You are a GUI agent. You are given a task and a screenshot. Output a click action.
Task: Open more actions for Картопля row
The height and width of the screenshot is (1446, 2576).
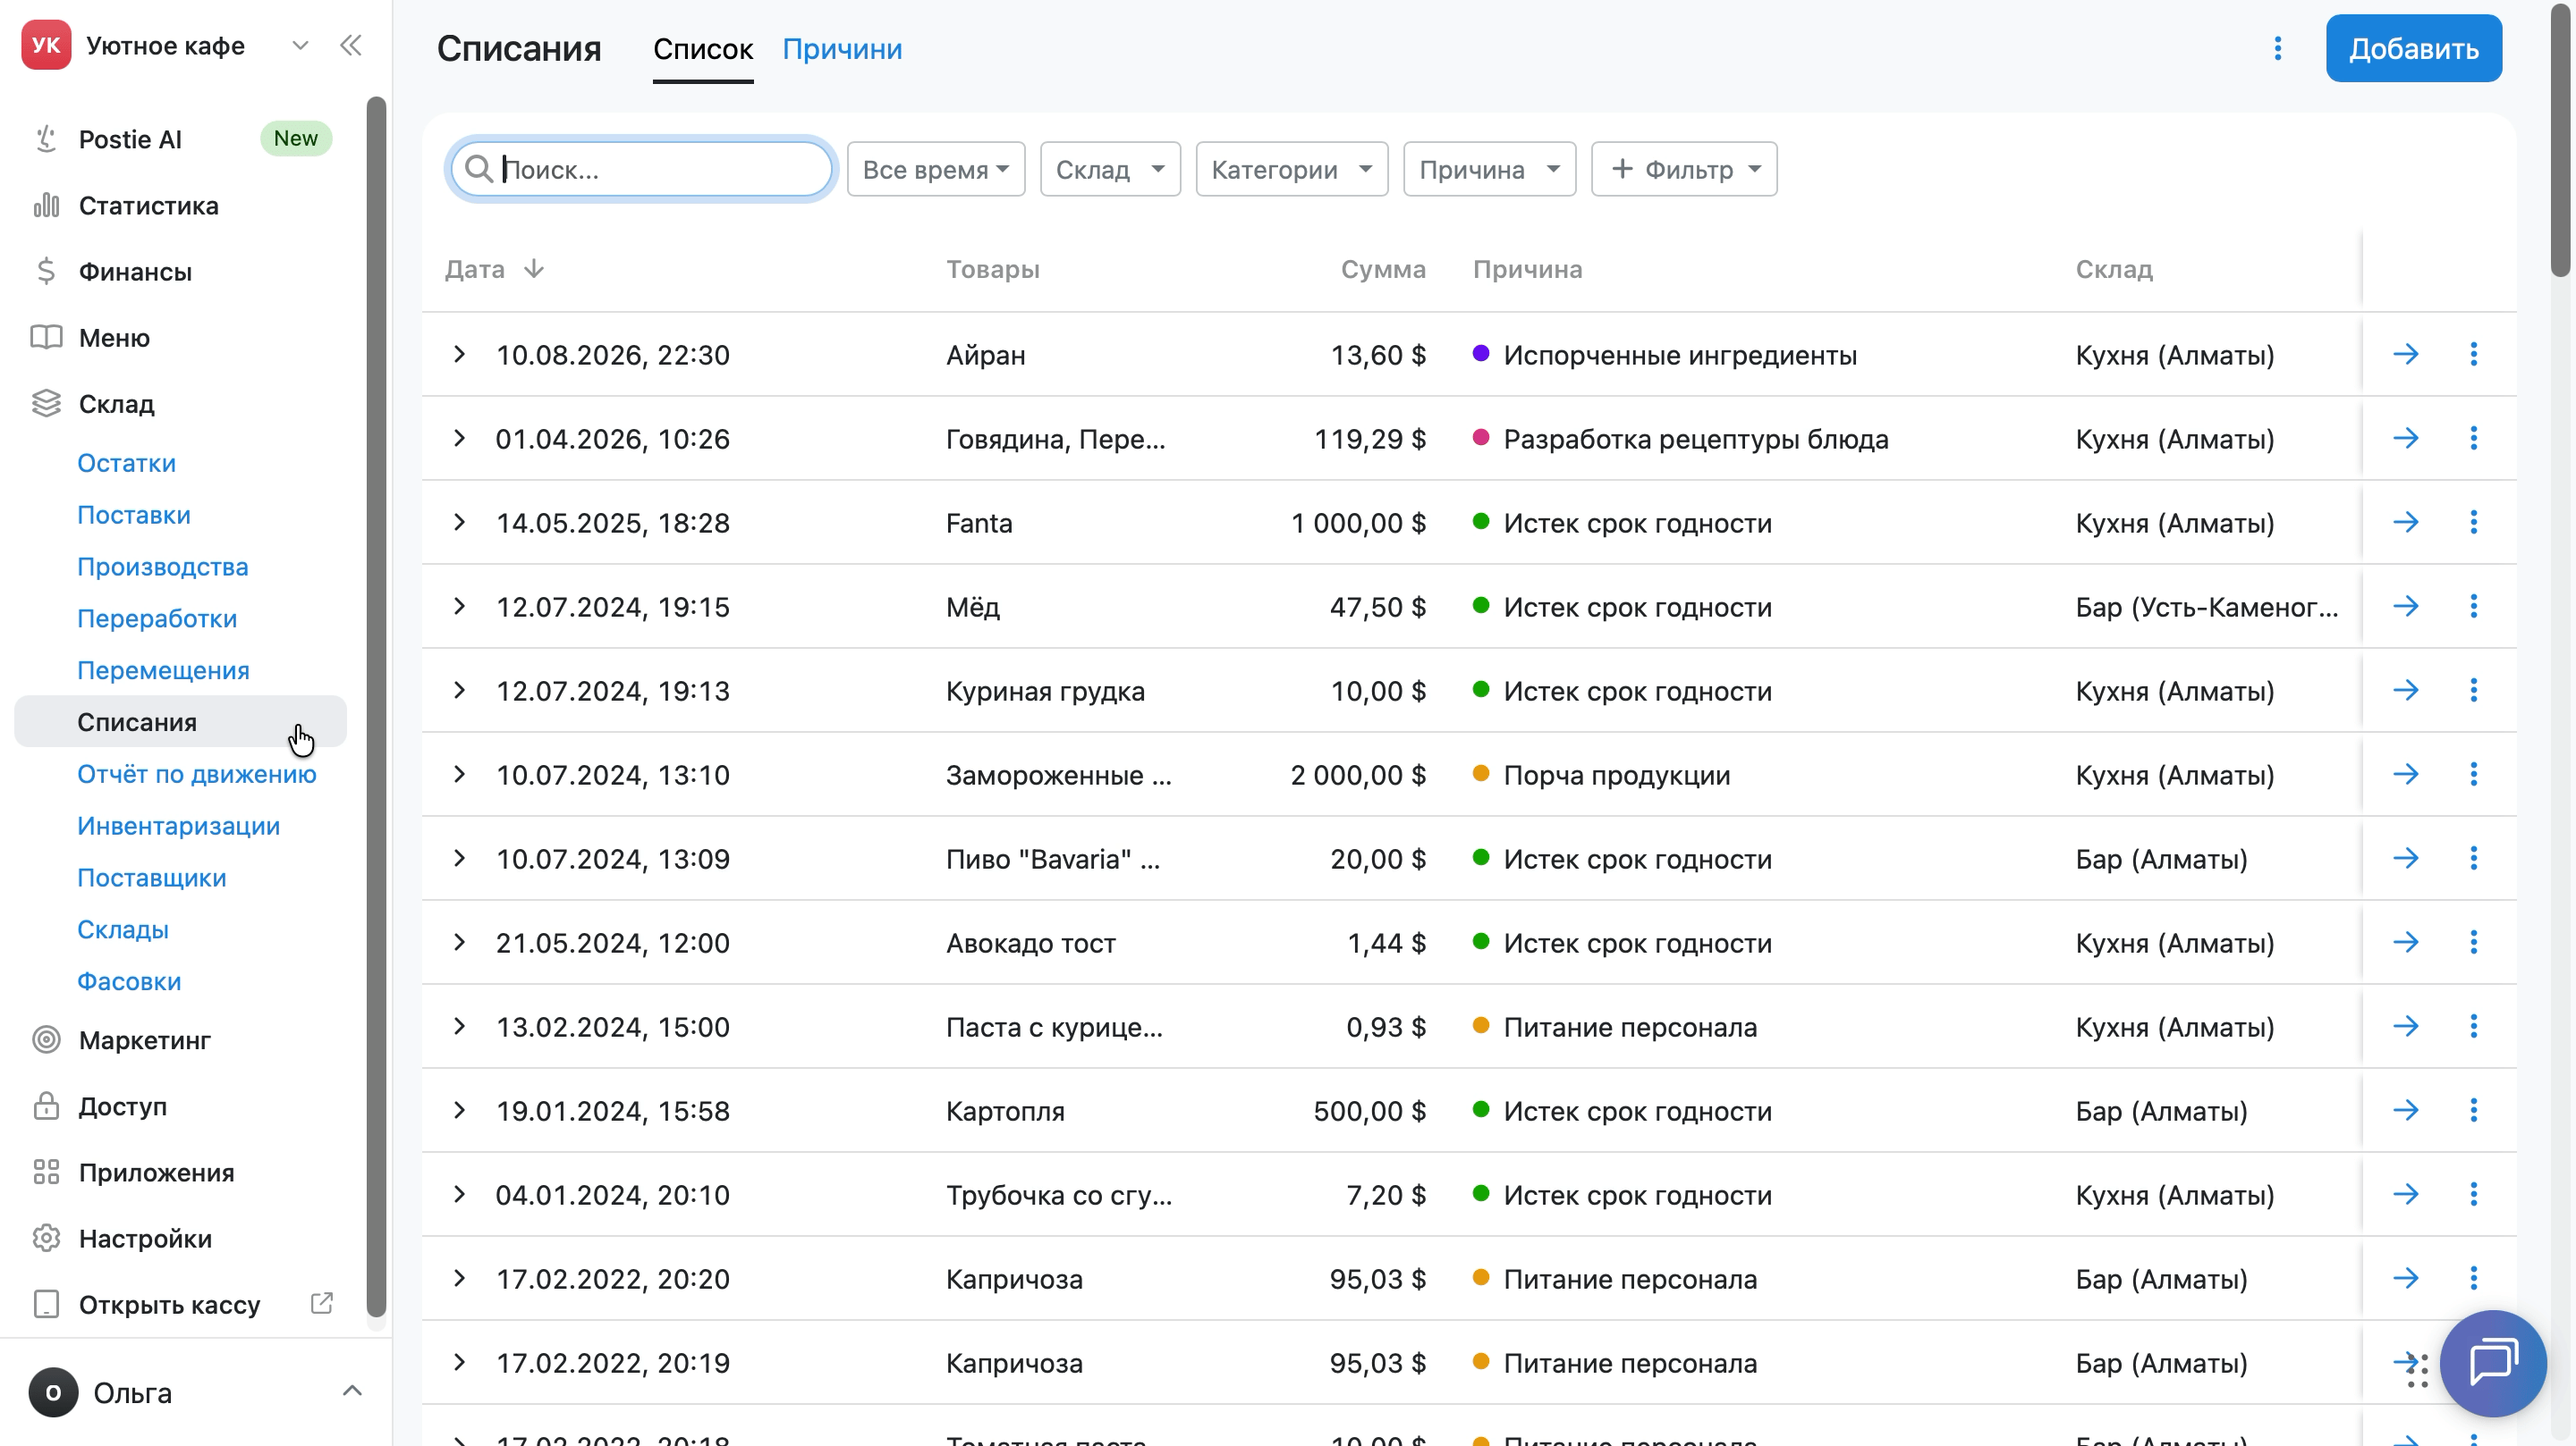pyautogui.click(x=2473, y=1109)
